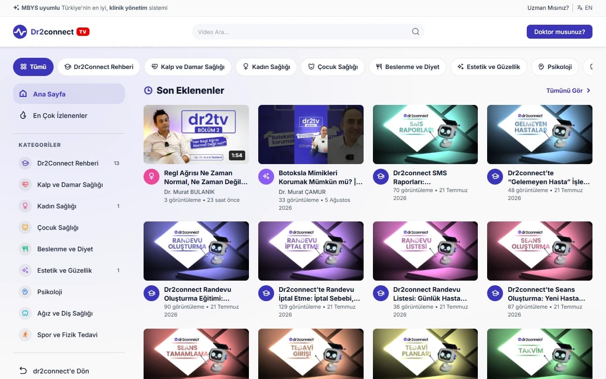
Task: Click the Kadın Sağlığı sidebar category icon
Action: [25, 206]
